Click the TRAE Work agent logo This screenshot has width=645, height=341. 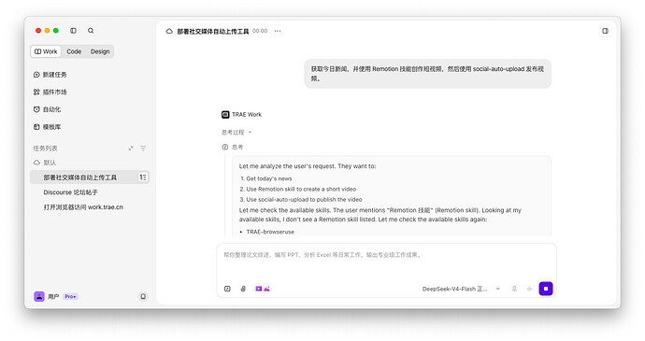(225, 114)
